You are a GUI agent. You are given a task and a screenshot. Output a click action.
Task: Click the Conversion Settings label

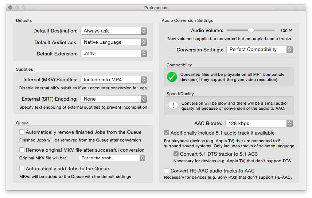coord(200,50)
